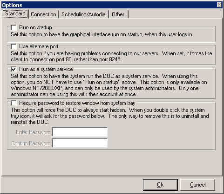Enable Require password to restore window

click(14, 103)
